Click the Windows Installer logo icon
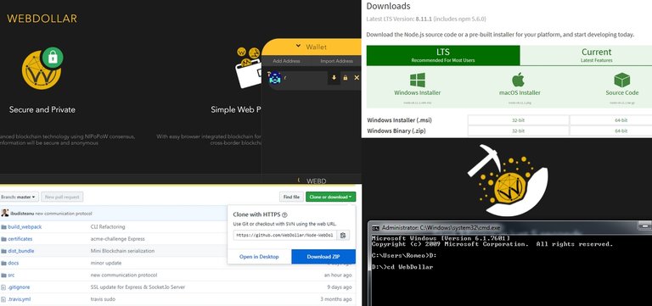652x306 pixels. [417, 80]
